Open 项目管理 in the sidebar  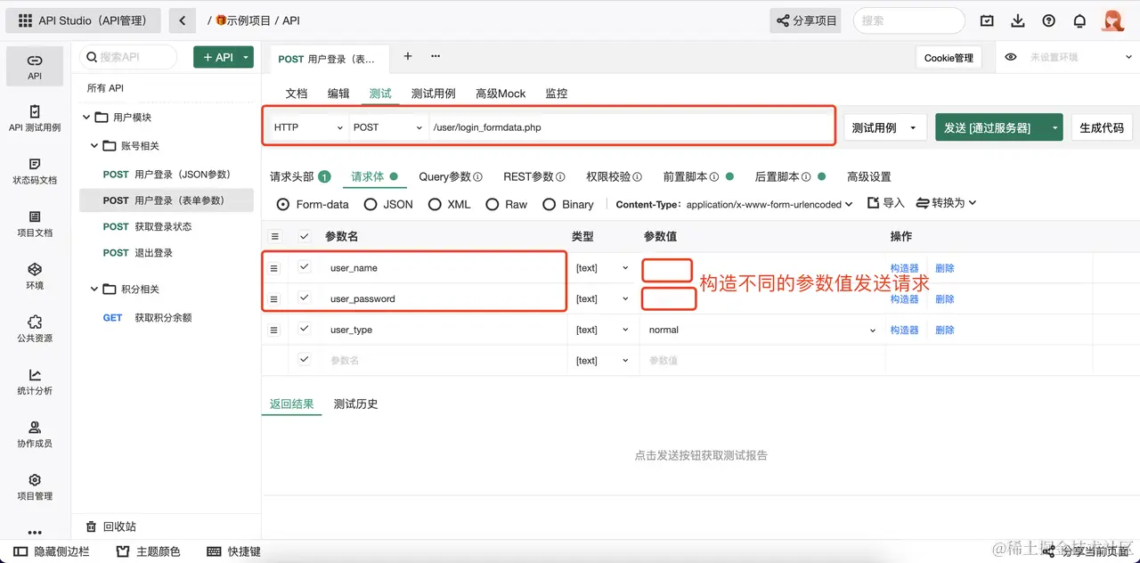click(x=35, y=486)
